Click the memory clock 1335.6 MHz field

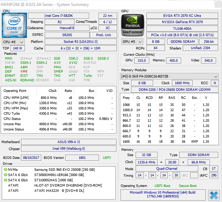click(x=146, y=162)
